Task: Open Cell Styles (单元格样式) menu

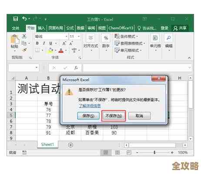Action: [128, 50]
